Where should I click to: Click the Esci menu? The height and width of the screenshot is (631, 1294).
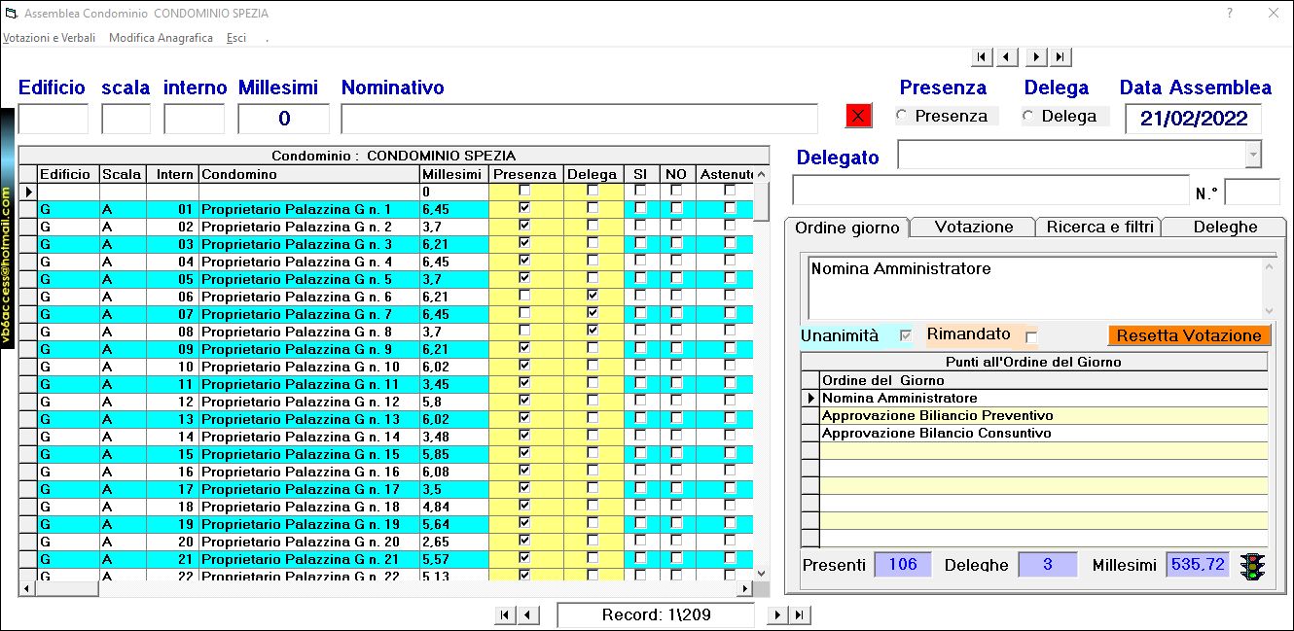tap(236, 38)
